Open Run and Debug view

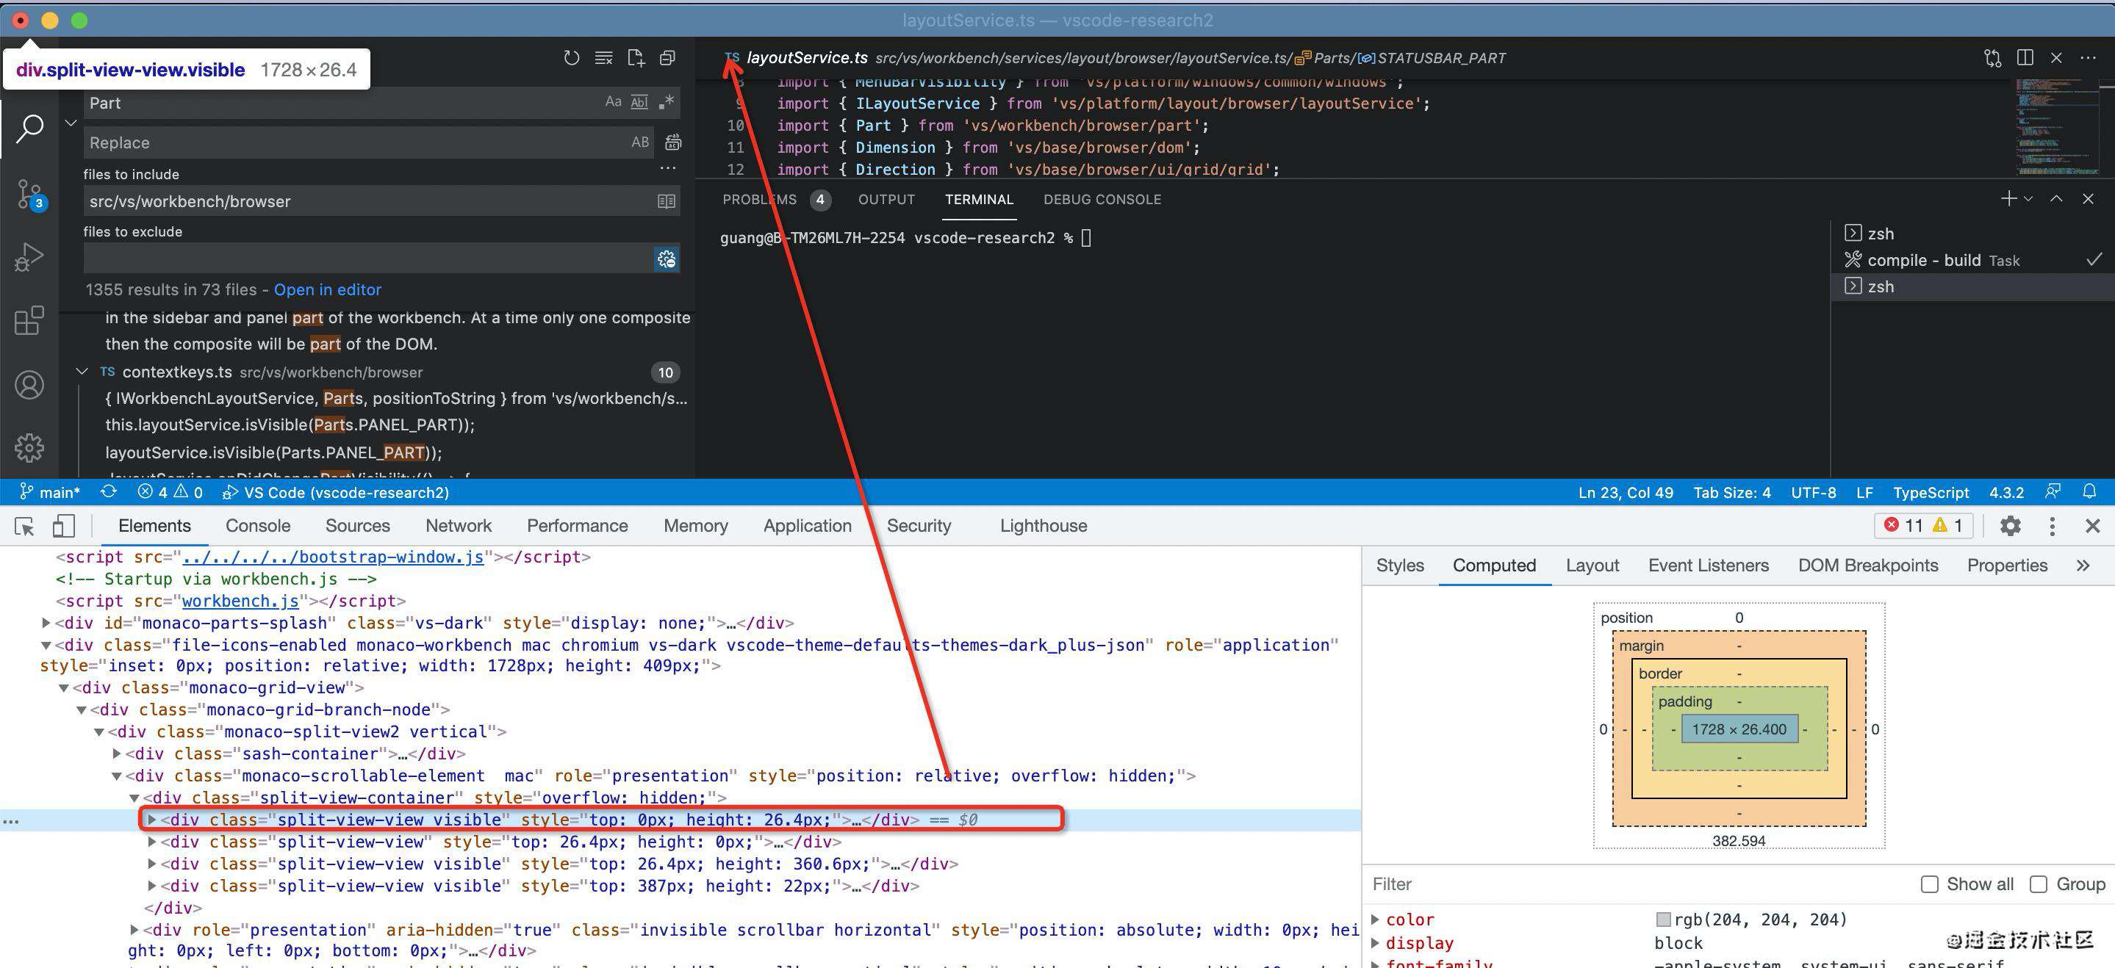(29, 257)
